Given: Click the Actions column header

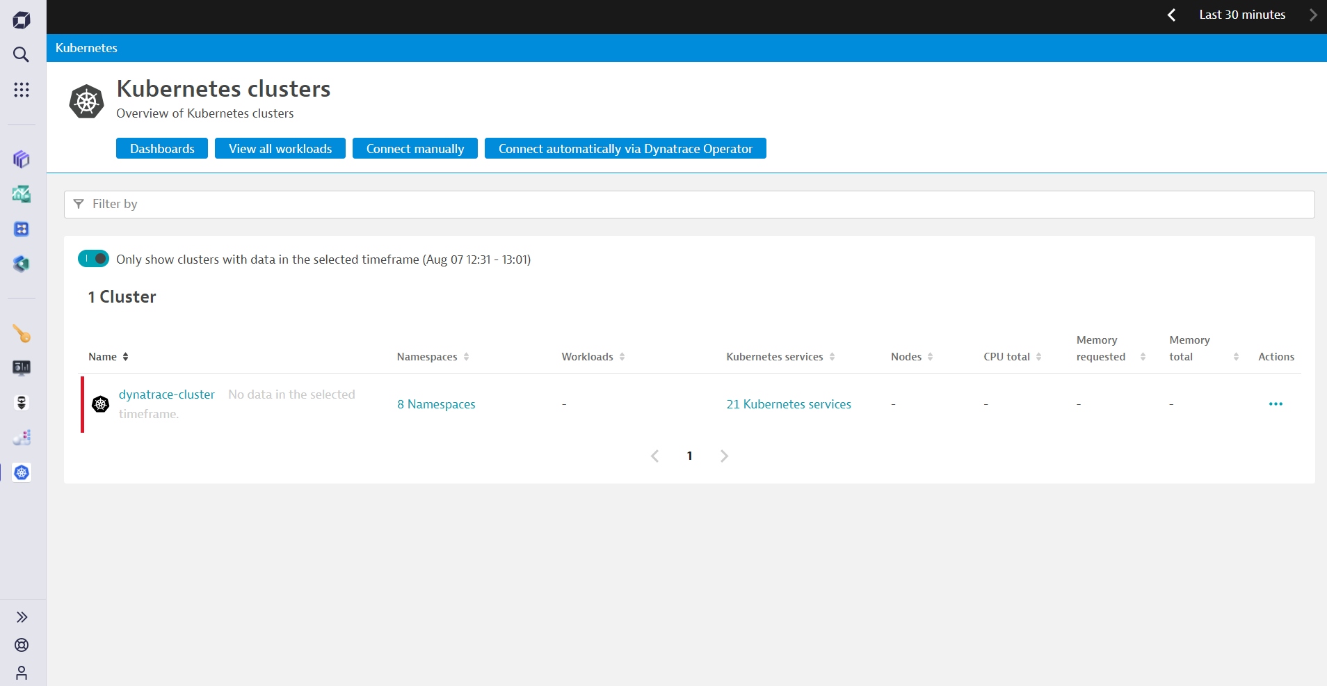Looking at the screenshot, I should [x=1276, y=357].
